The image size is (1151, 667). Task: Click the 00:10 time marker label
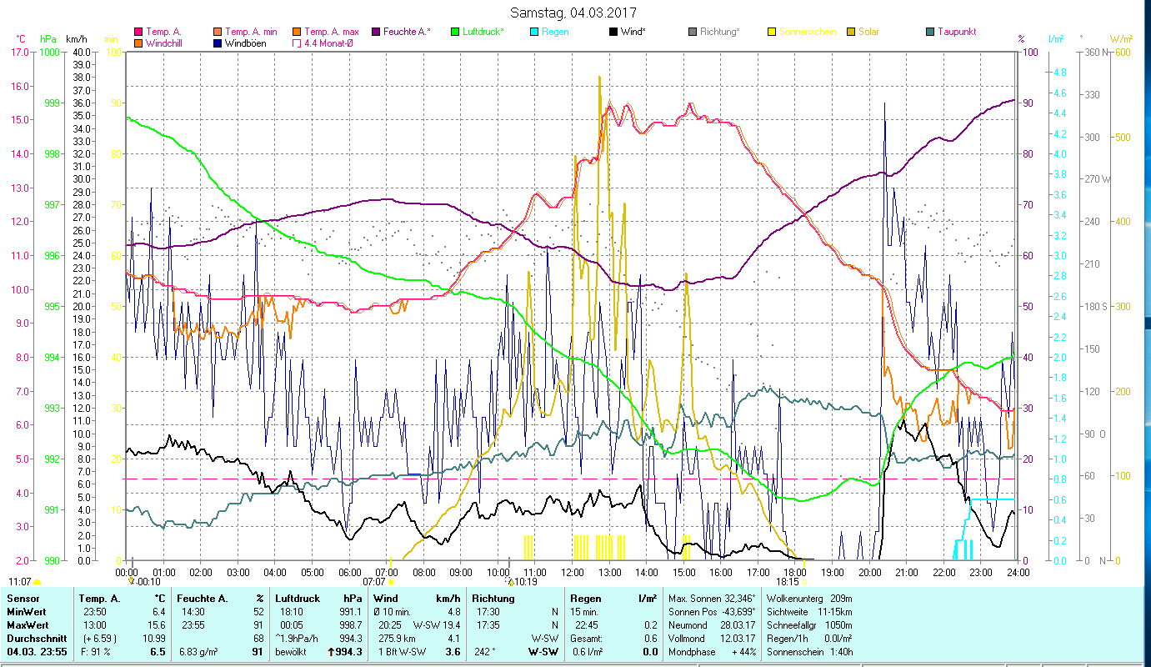pos(150,582)
